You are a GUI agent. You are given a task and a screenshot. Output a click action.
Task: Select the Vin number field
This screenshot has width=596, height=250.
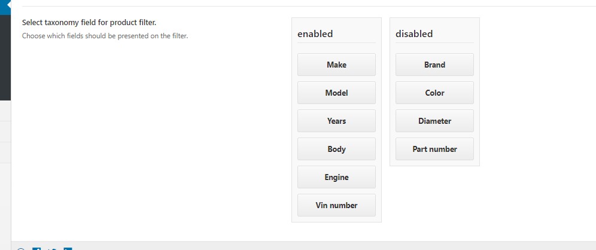(336, 205)
